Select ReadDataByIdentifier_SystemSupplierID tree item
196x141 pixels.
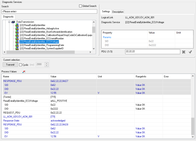[41, 48]
